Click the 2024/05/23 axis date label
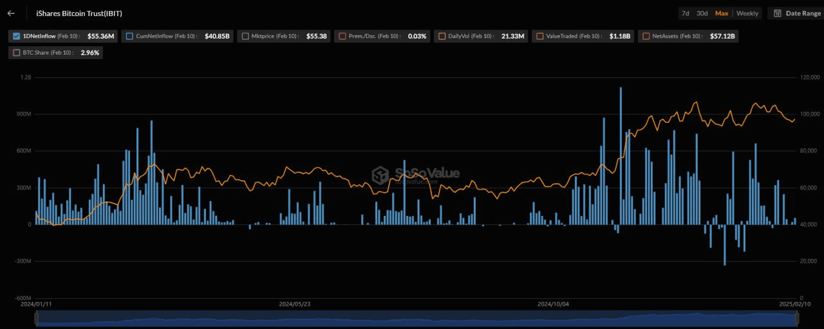Image resolution: width=824 pixels, height=329 pixels. 295,304
